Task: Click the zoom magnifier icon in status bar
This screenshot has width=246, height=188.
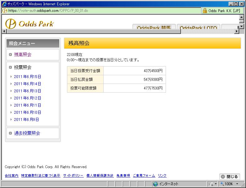Action: [222, 184]
